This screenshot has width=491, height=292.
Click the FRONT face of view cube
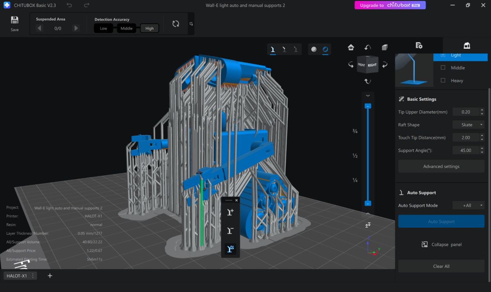pyautogui.click(x=361, y=65)
